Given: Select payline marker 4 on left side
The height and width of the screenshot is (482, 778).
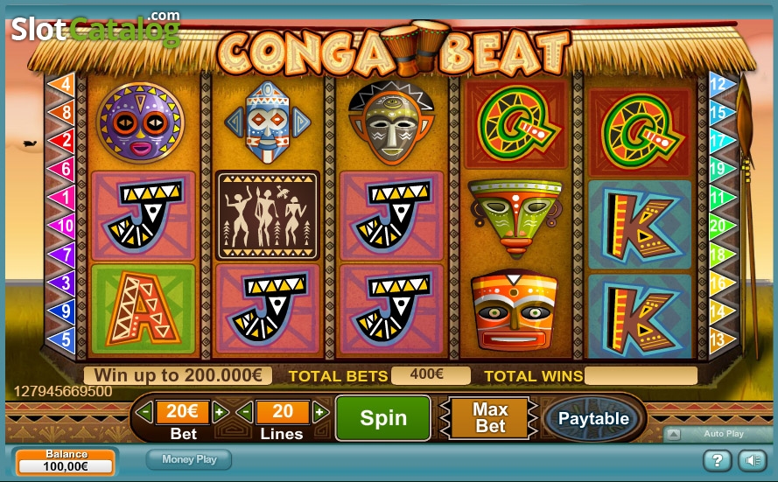Looking at the screenshot, I should (61, 84).
